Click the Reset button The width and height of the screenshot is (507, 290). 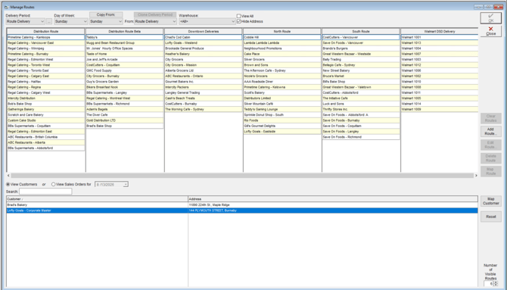[490, 217]
